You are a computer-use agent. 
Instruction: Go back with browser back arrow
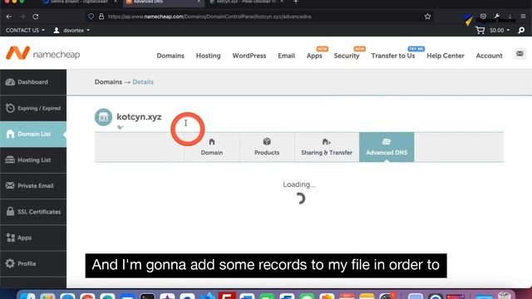[x=9, y=17]
